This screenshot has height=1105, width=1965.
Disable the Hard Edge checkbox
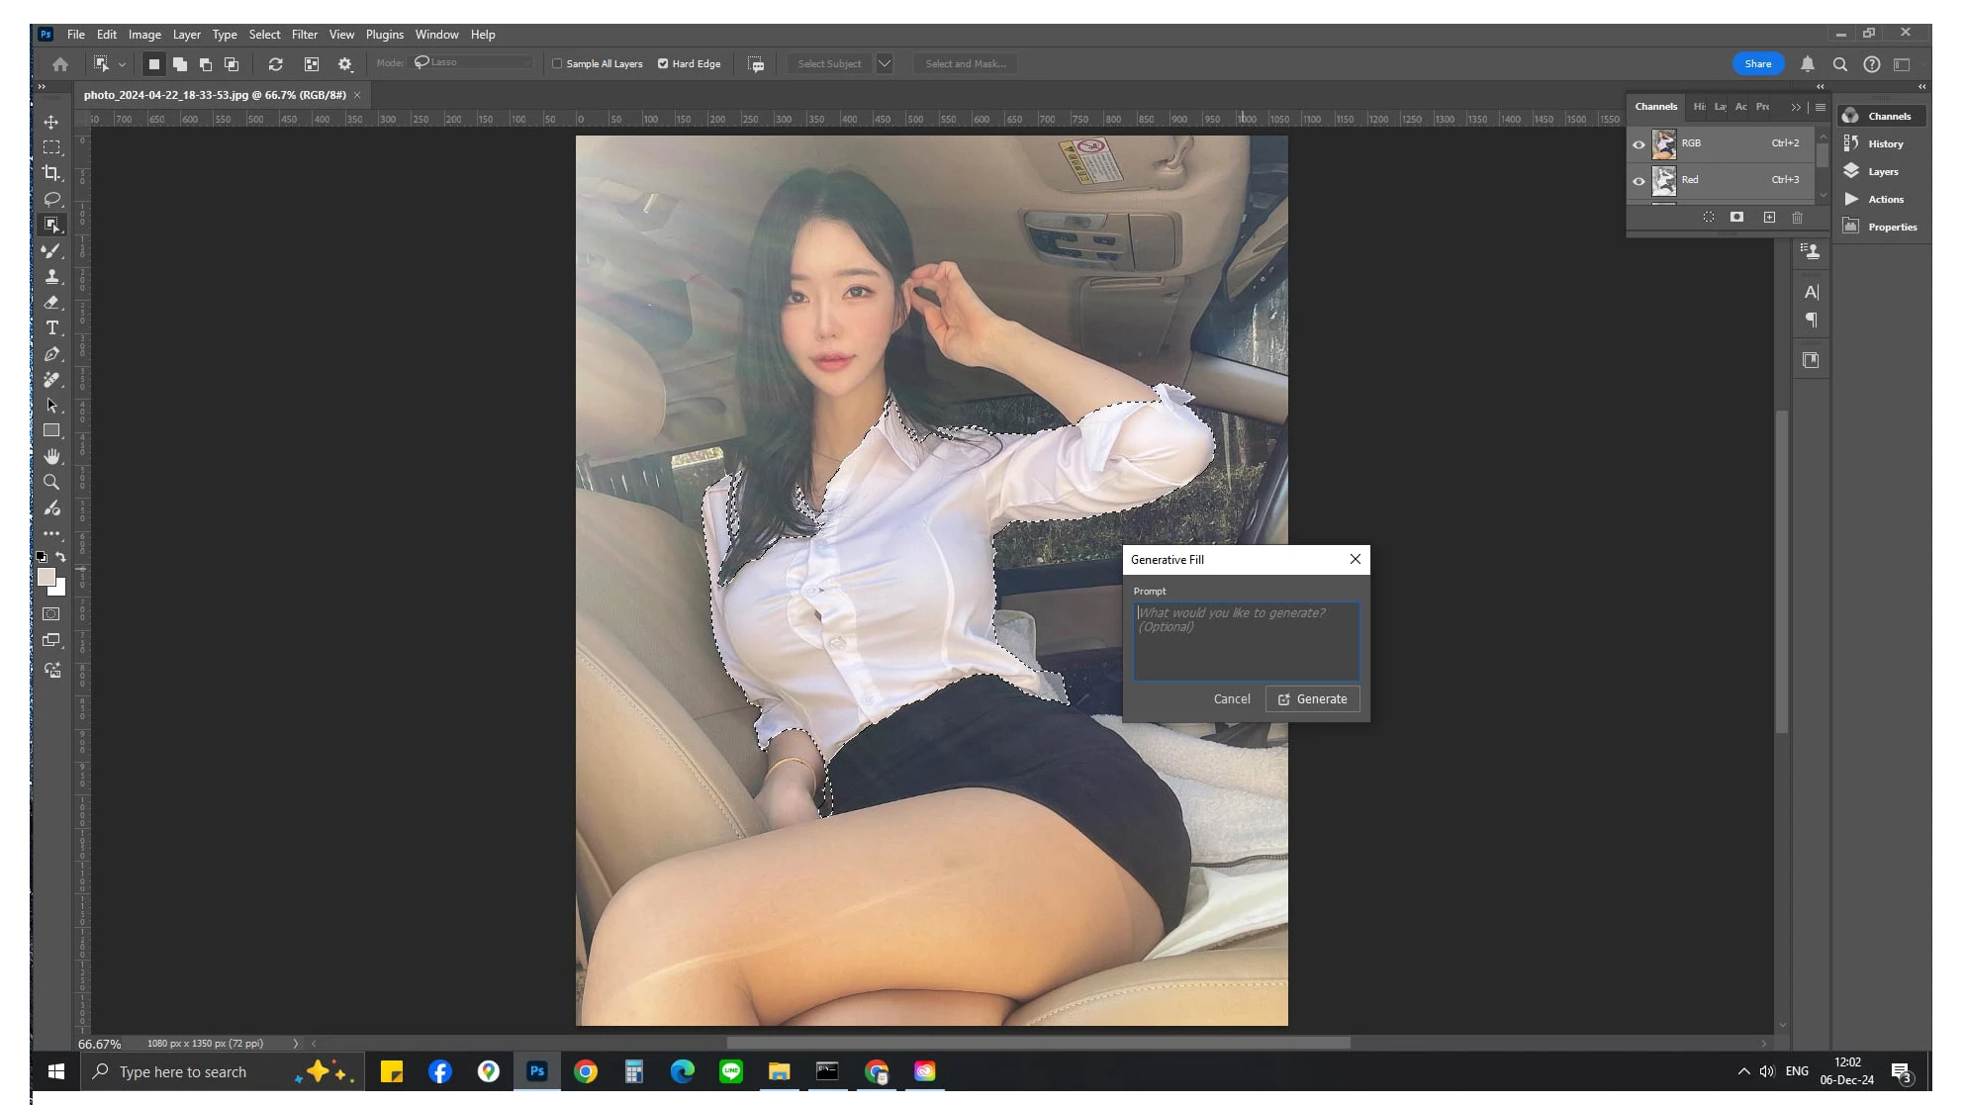663,63
